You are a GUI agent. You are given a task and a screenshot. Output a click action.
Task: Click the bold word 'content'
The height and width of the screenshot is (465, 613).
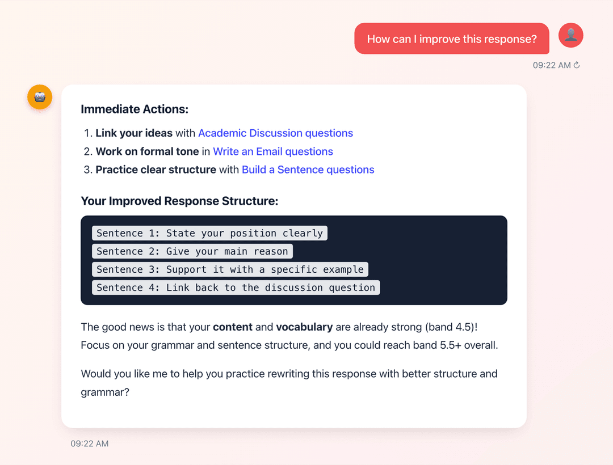[x=233, y=327]
